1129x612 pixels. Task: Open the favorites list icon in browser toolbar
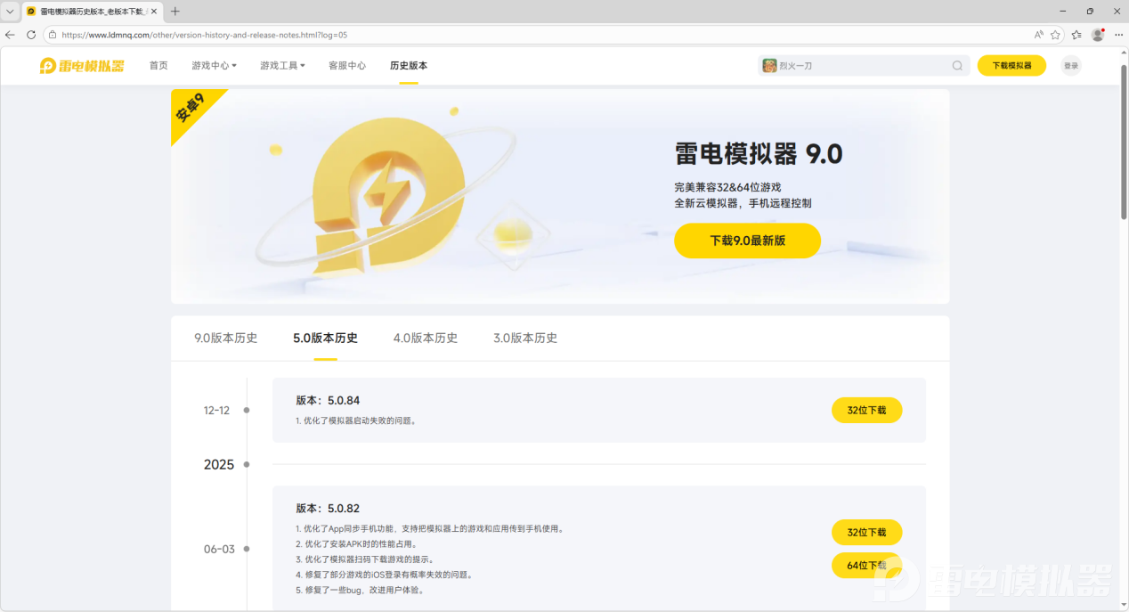pos(1076,35)
